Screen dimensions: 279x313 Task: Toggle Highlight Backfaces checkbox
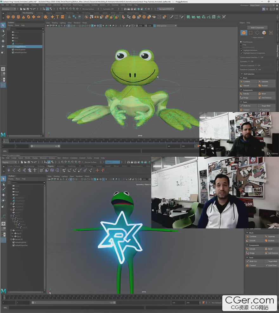pyautogui.click(x=242, y=50)
